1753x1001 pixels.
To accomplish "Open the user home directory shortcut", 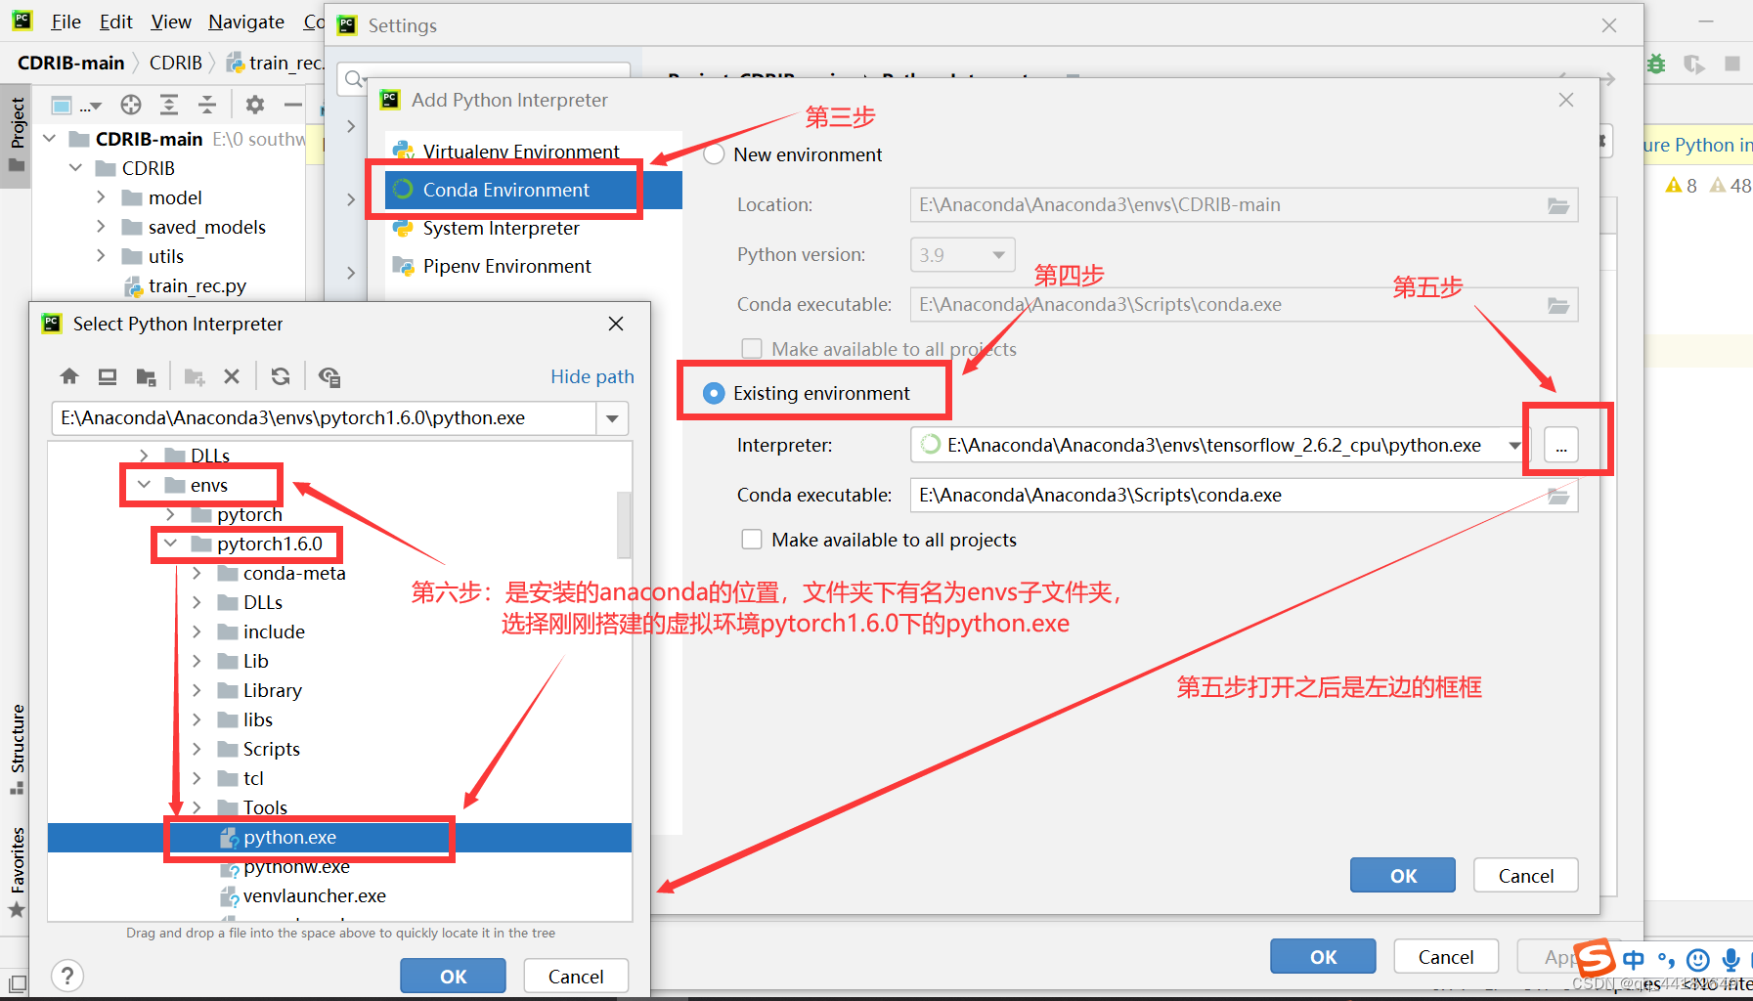I will (69, 375).
